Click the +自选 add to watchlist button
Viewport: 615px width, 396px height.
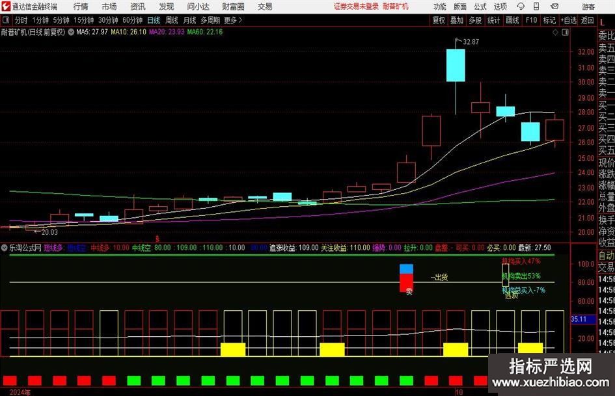coord(569,20)
